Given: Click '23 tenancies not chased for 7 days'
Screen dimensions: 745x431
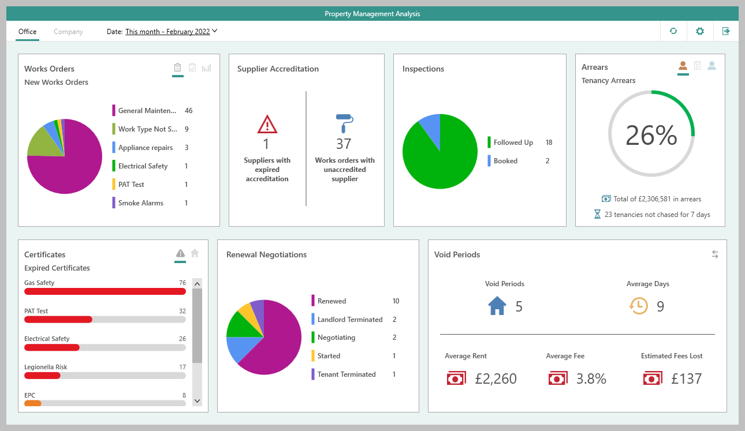Looking at the screenshot, I should click(657, 215).
